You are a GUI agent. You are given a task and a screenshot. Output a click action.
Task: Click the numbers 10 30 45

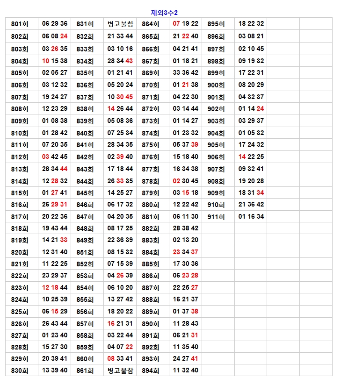pos(120,97)
